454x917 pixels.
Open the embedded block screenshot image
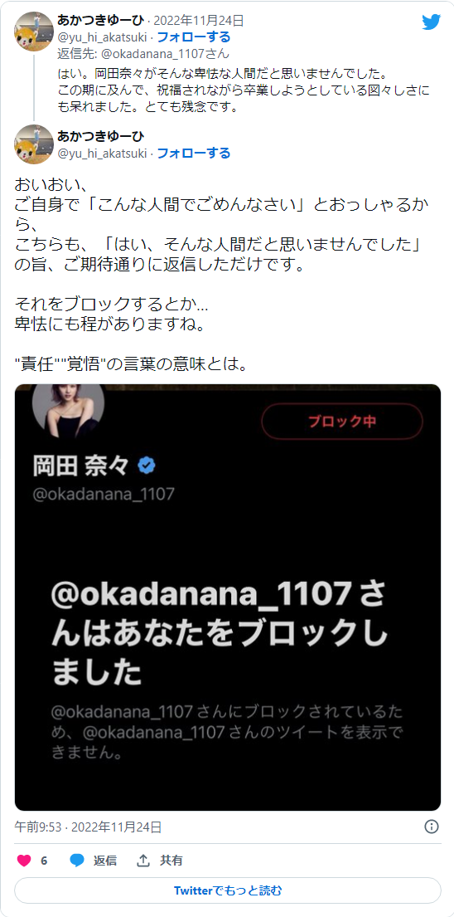click(228, 598)
